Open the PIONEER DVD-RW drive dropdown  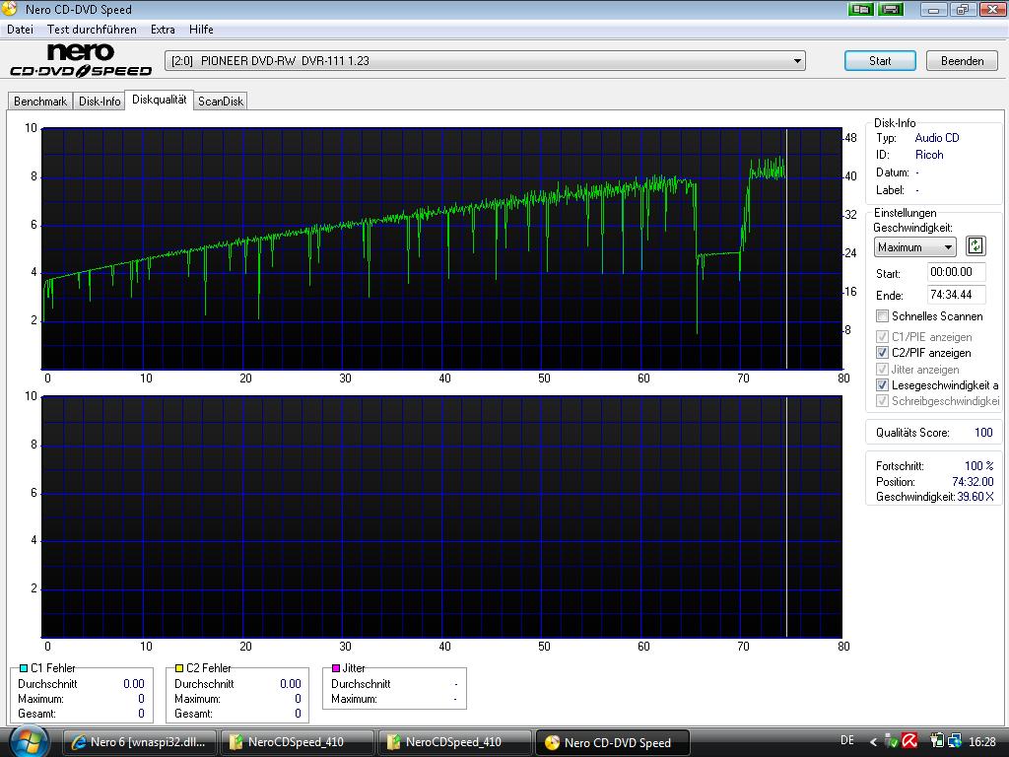click(796, 61)
